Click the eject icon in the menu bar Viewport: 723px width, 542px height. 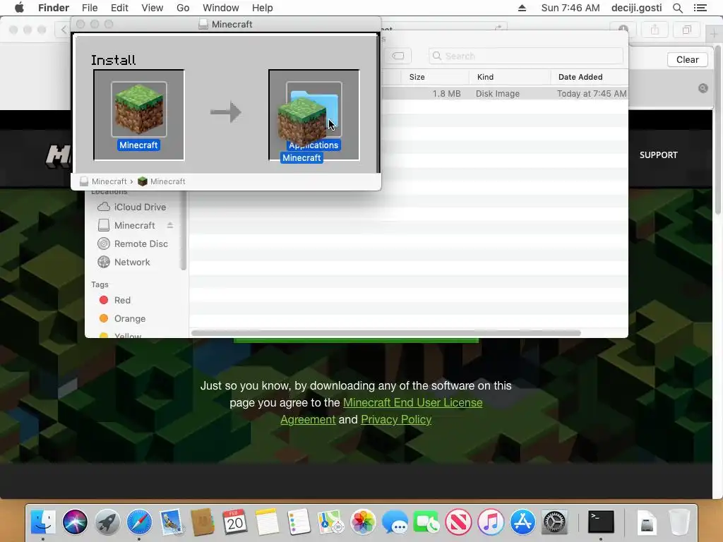point(522,8)
